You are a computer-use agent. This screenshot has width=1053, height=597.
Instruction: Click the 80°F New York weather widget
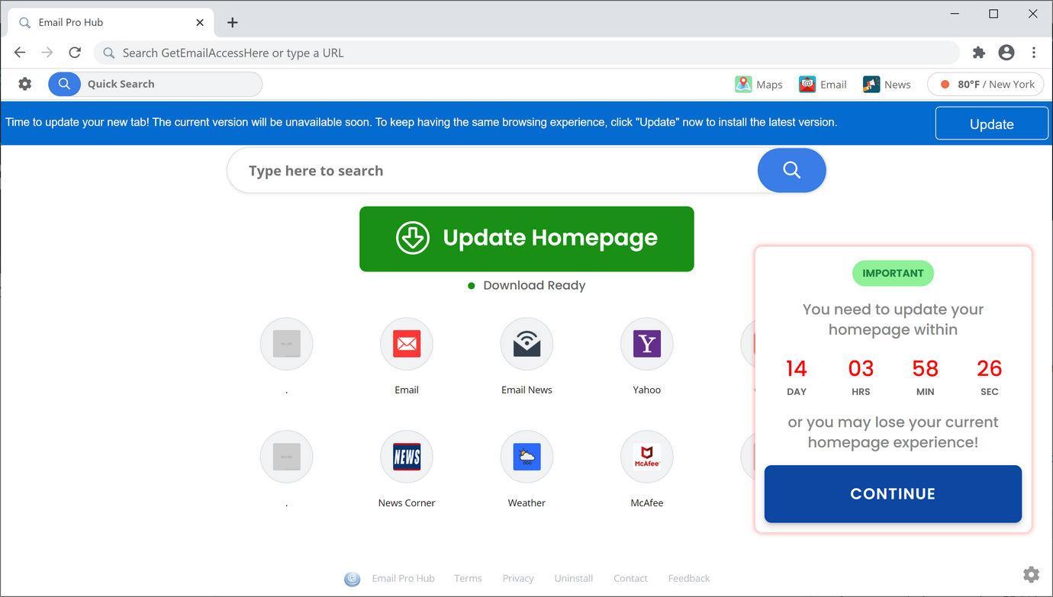click(x=986, y=84)
